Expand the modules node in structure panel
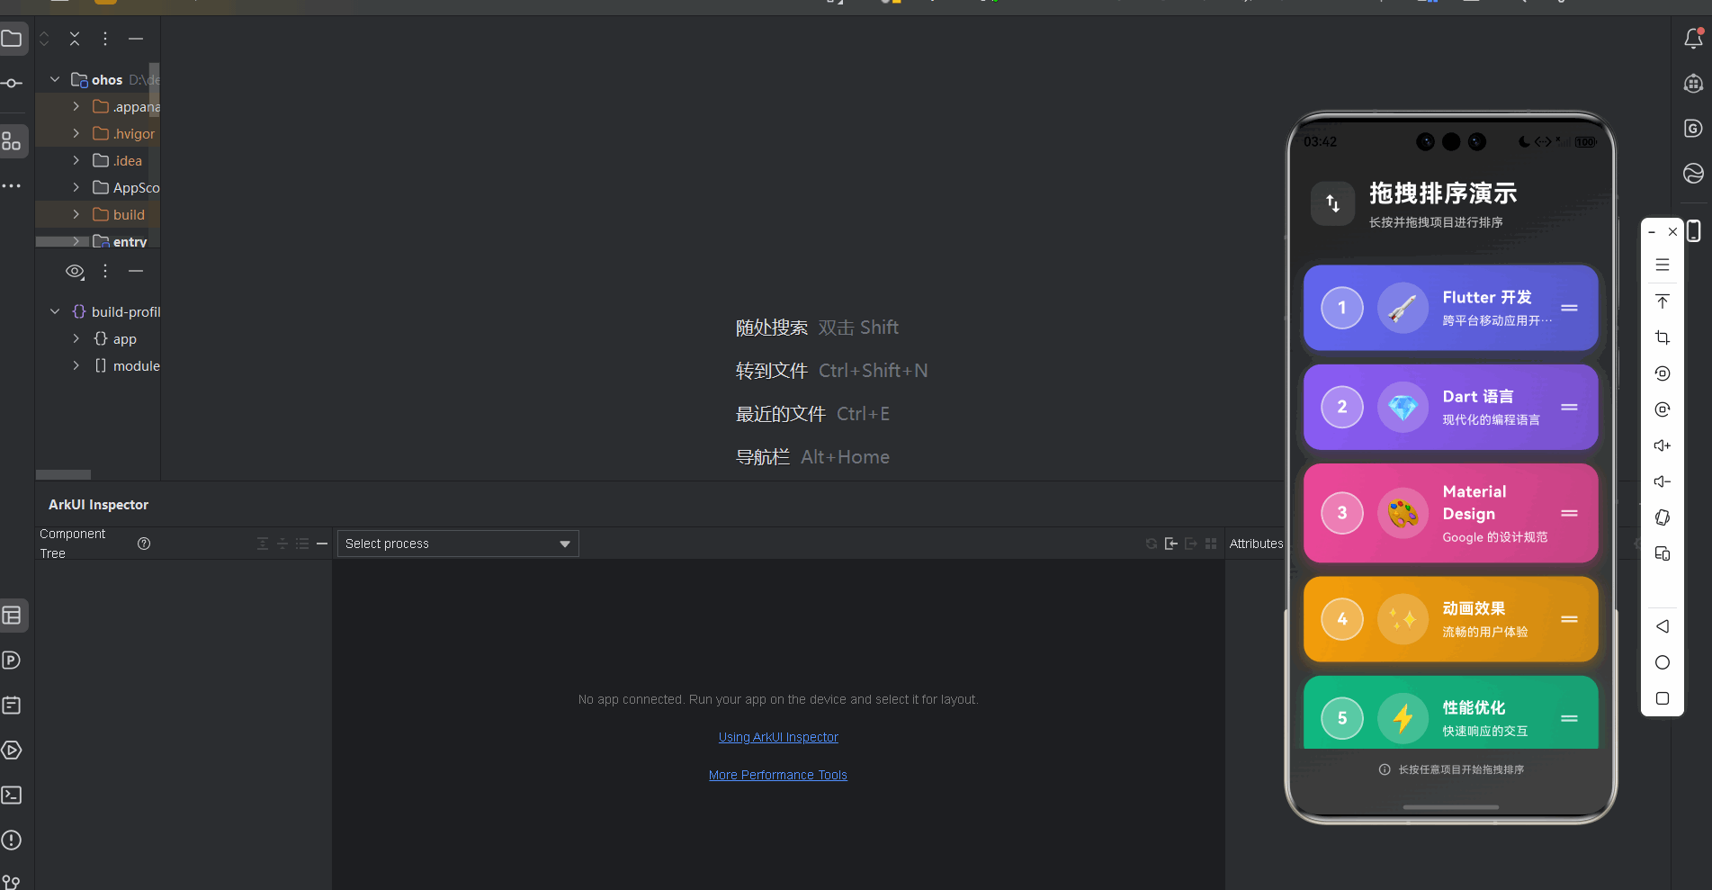 point(76,365)
